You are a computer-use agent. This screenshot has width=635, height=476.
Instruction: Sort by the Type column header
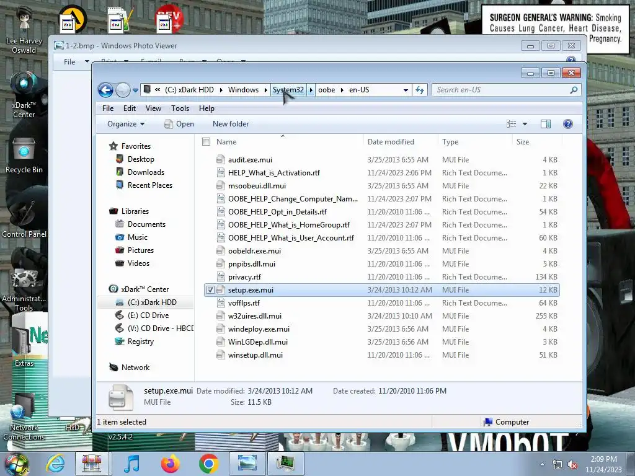point(474,142)
